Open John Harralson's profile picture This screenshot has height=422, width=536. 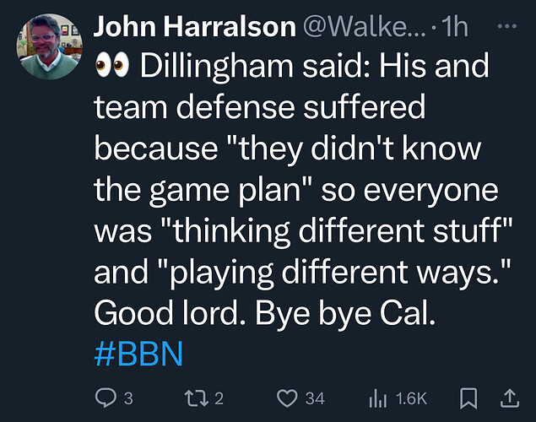50,46
